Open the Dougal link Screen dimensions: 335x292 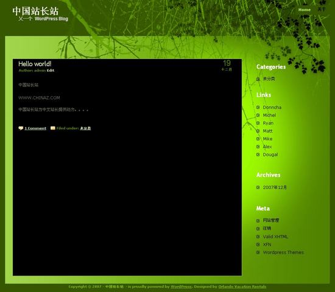click(270, 155)
